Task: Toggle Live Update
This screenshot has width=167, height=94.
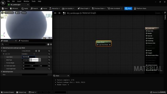Action: point(67,8)
